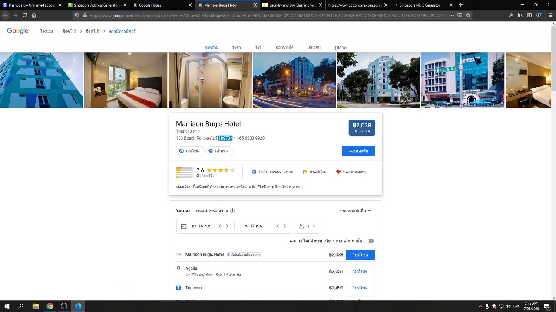556x312 pixels.
Task: Click the info icon beside ตรวจสอบห้องว่าง
Action: point(232,211)
